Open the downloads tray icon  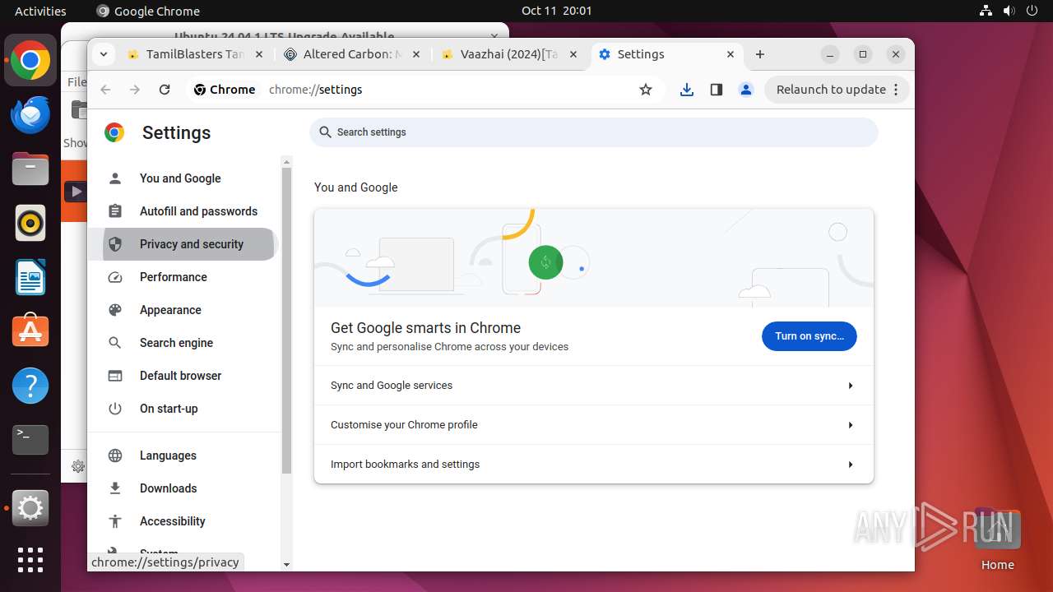coord(687,90)
